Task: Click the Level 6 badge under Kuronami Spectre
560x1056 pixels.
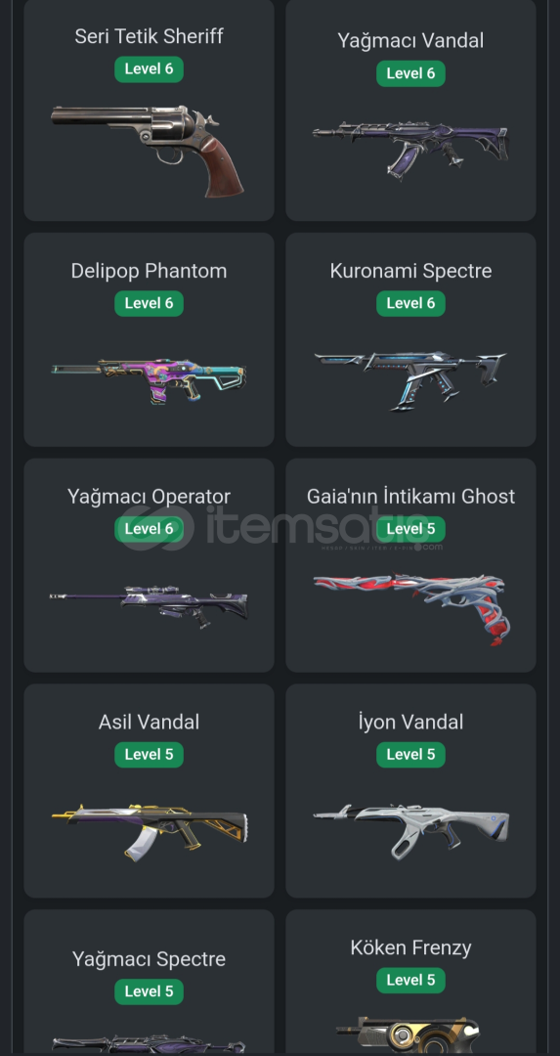Action: pos(410,303)
